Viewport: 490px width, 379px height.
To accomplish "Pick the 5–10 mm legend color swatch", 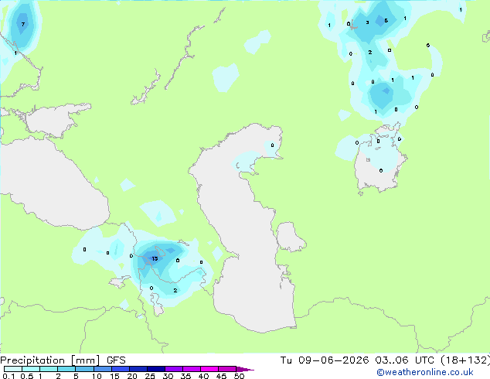I will [84, 369].
